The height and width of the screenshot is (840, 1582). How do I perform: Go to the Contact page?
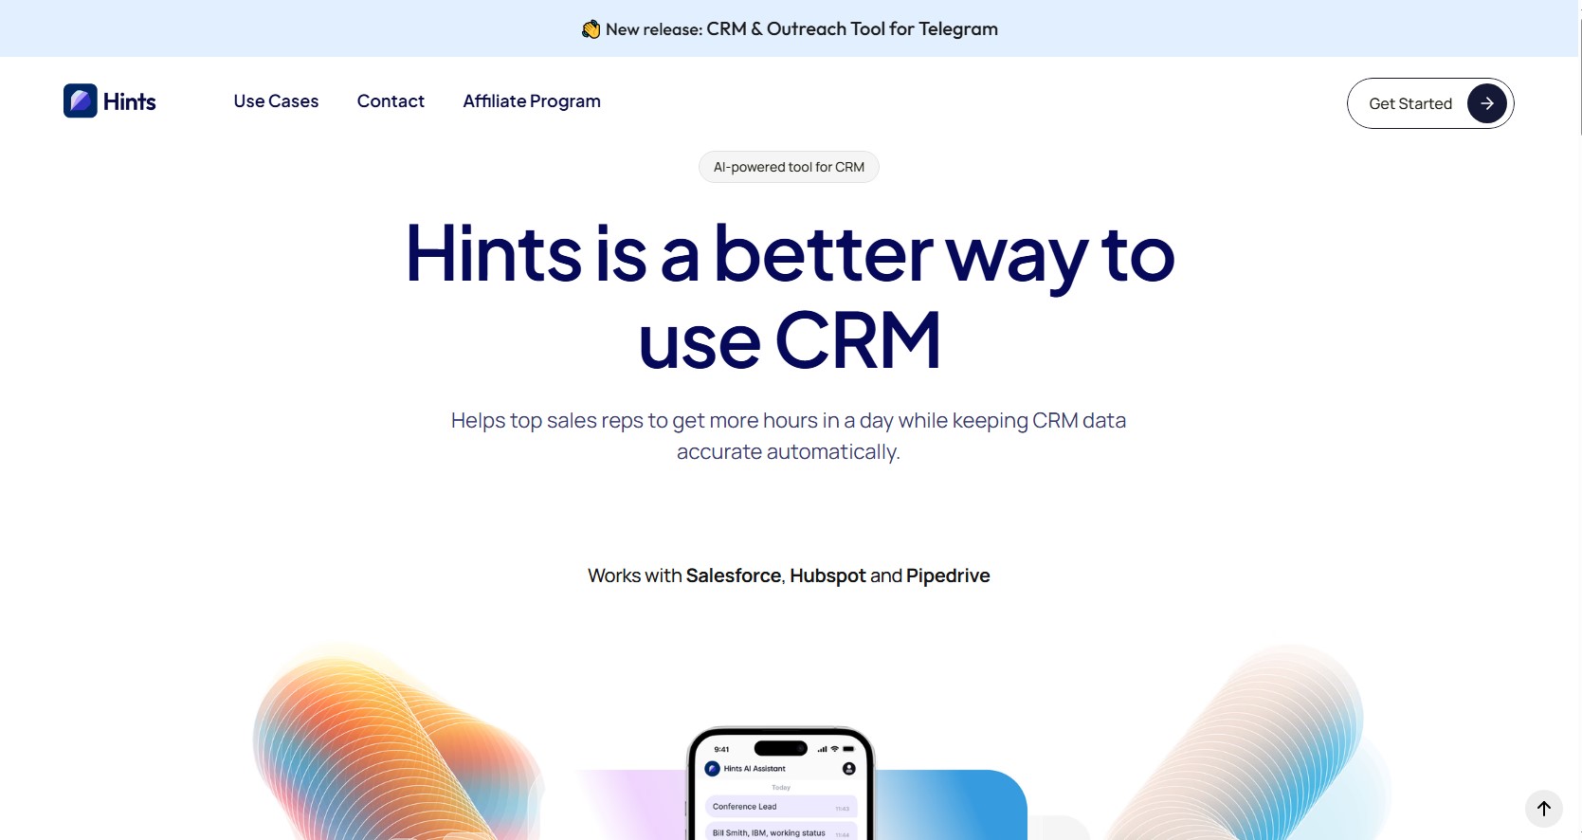click(x=391, y=101)
